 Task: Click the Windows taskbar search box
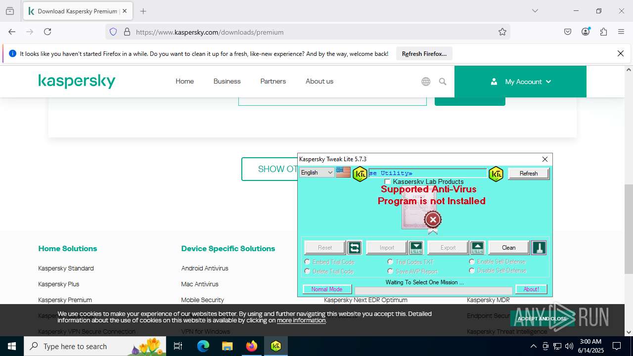pyautogui.click(x=96, y=346)
